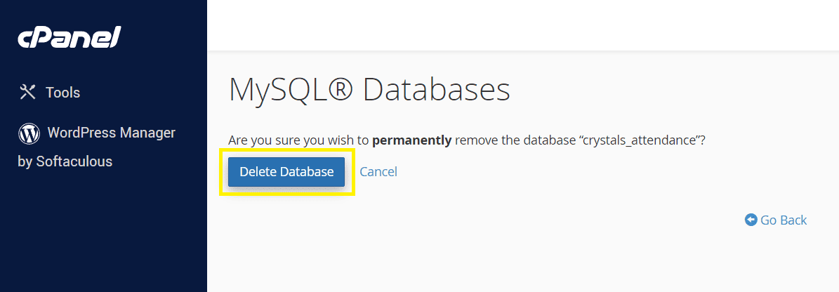
Task: Click the white top header bar
Action: tap(522, 25)
